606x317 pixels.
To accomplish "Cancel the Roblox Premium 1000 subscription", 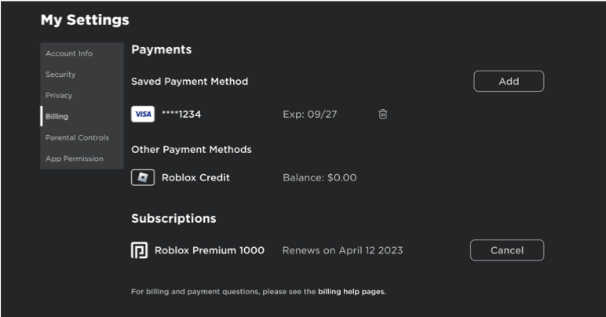I will 506,250.
